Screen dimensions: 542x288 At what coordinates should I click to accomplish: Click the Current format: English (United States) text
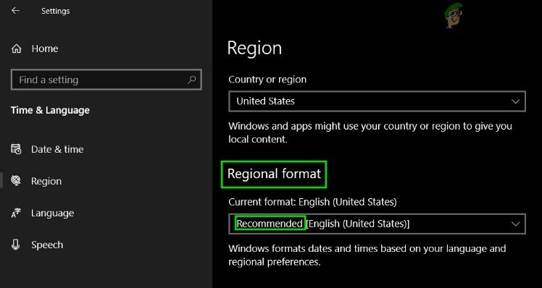click(312, 202)
